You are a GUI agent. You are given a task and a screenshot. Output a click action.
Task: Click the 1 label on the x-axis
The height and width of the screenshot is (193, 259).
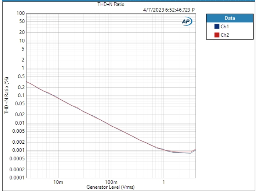pyautogui.click(x=164, y=182)
